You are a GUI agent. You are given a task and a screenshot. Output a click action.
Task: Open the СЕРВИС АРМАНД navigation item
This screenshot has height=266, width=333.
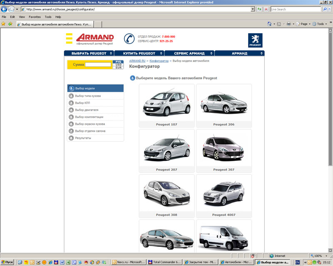pos(189,53)
